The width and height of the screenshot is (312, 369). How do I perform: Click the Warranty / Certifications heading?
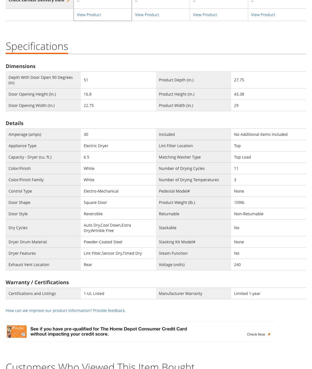(37, 282)
